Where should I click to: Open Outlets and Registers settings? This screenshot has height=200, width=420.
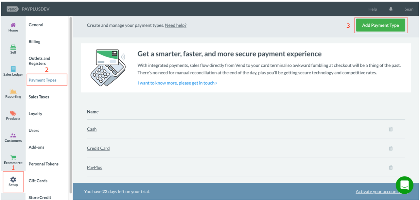tap(39, 61)
